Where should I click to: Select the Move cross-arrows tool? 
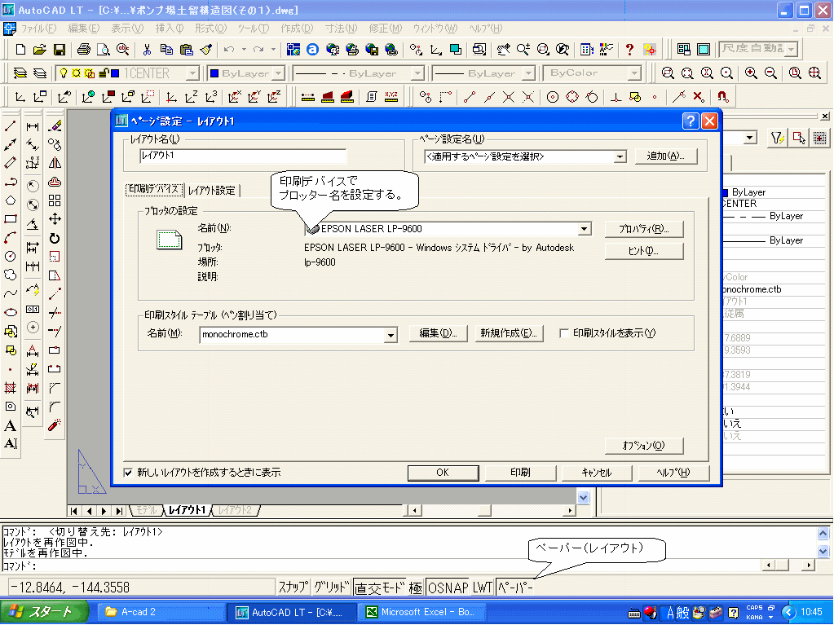55,219
